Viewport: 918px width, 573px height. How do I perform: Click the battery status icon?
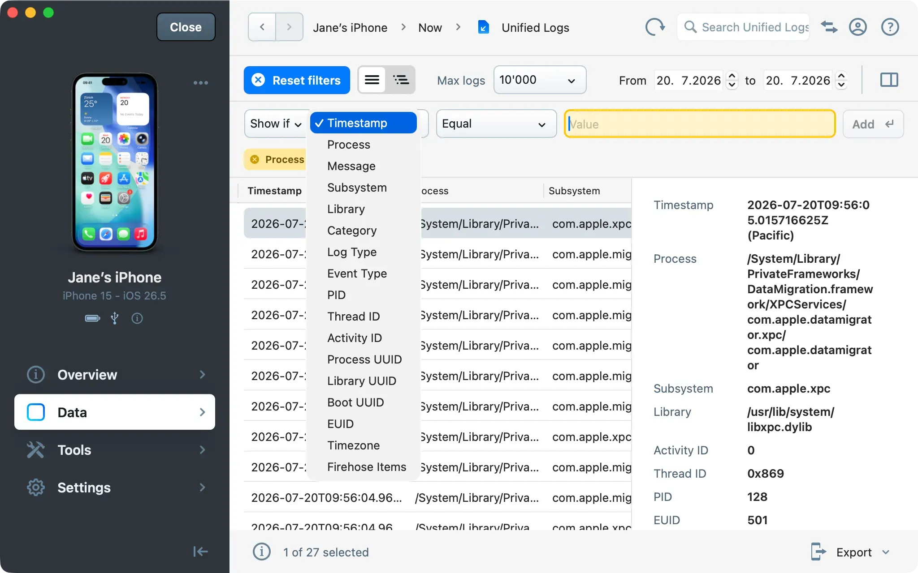click(92, 318)
